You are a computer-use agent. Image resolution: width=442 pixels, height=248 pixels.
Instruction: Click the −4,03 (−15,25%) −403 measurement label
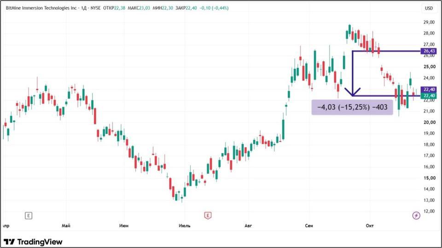click(352, 107)
